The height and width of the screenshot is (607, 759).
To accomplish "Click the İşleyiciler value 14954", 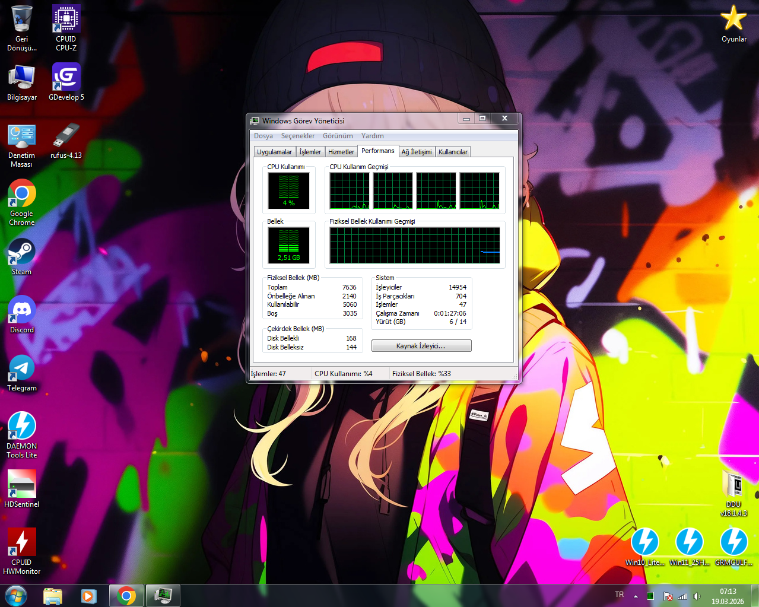I will tap(458, 287).
